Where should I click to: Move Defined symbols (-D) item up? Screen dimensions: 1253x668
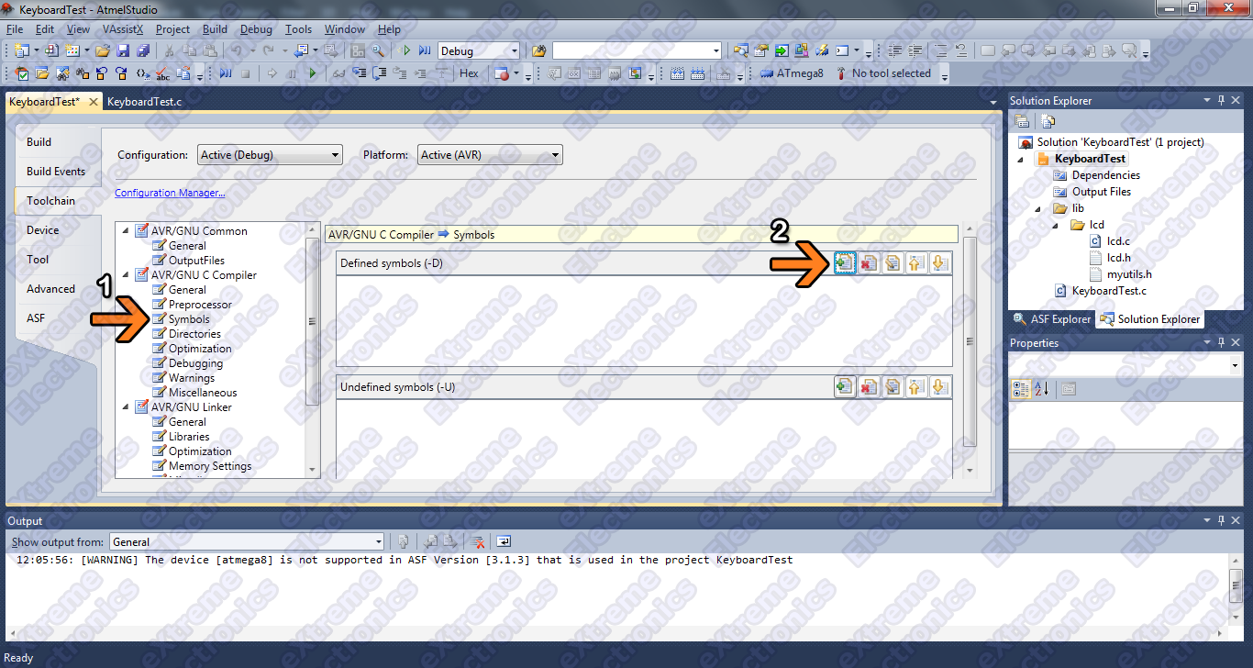click(915, 263)
